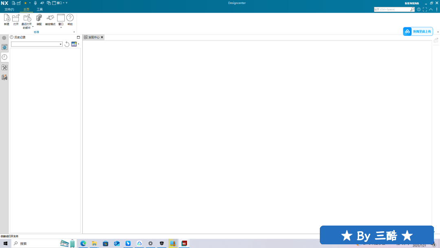Open the quick access toolbar customize arrow

(x=66, y=3)
